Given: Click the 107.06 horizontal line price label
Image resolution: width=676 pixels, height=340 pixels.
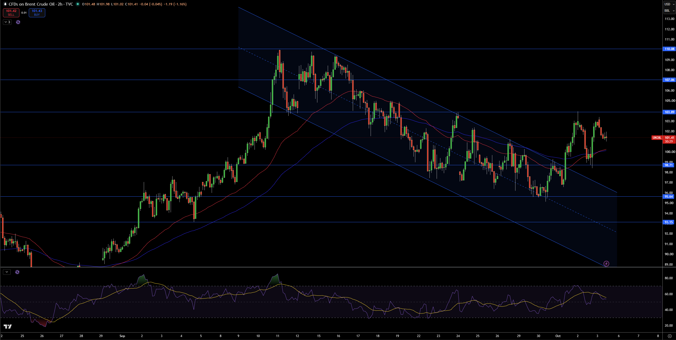Looking at the screenshot, I should coord(669,80).
